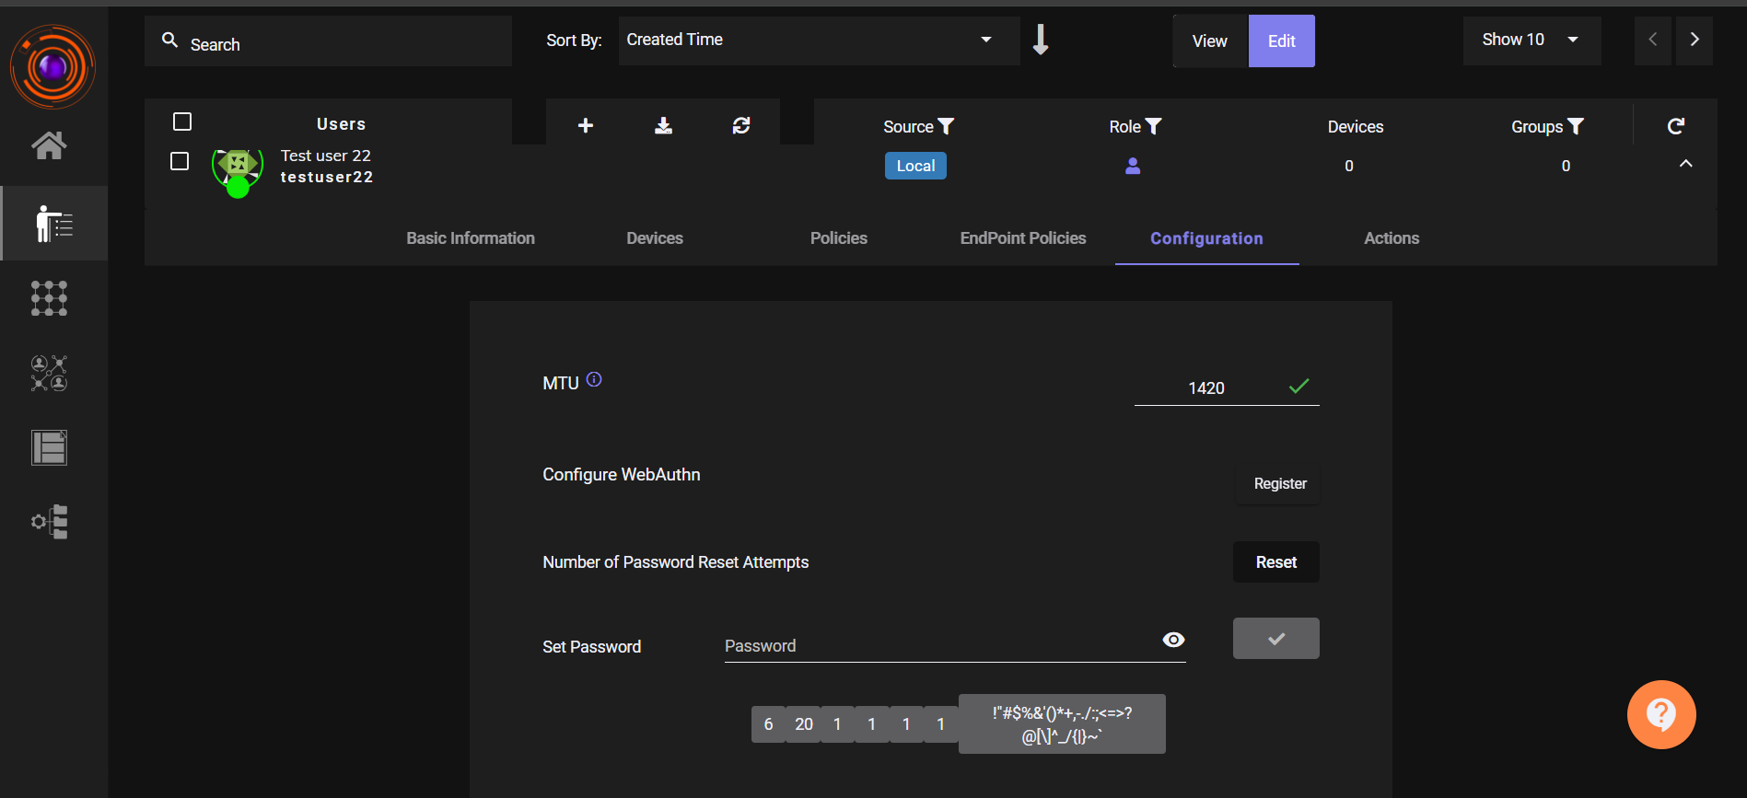Open the home dashboard sidebar icon
Viewport: 1747px width, 798px height.
point(49,145)
